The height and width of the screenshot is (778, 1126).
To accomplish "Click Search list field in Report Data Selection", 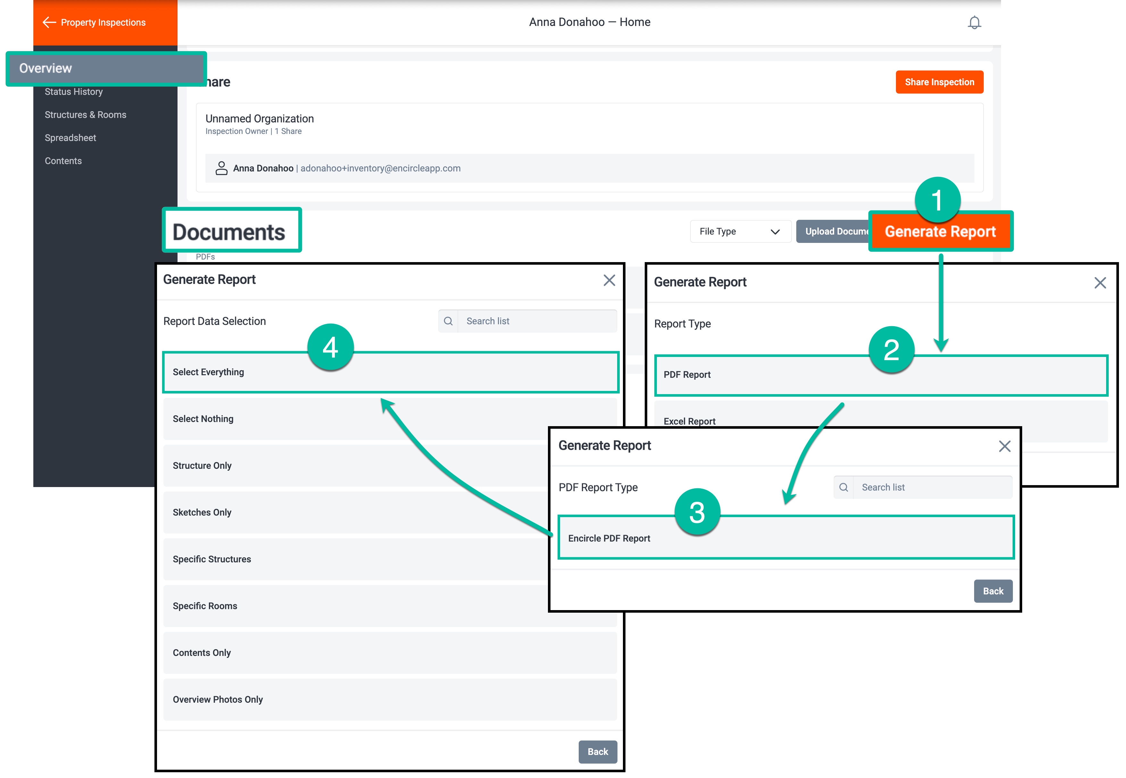I will pyautogui.click(x=536, y=321).
